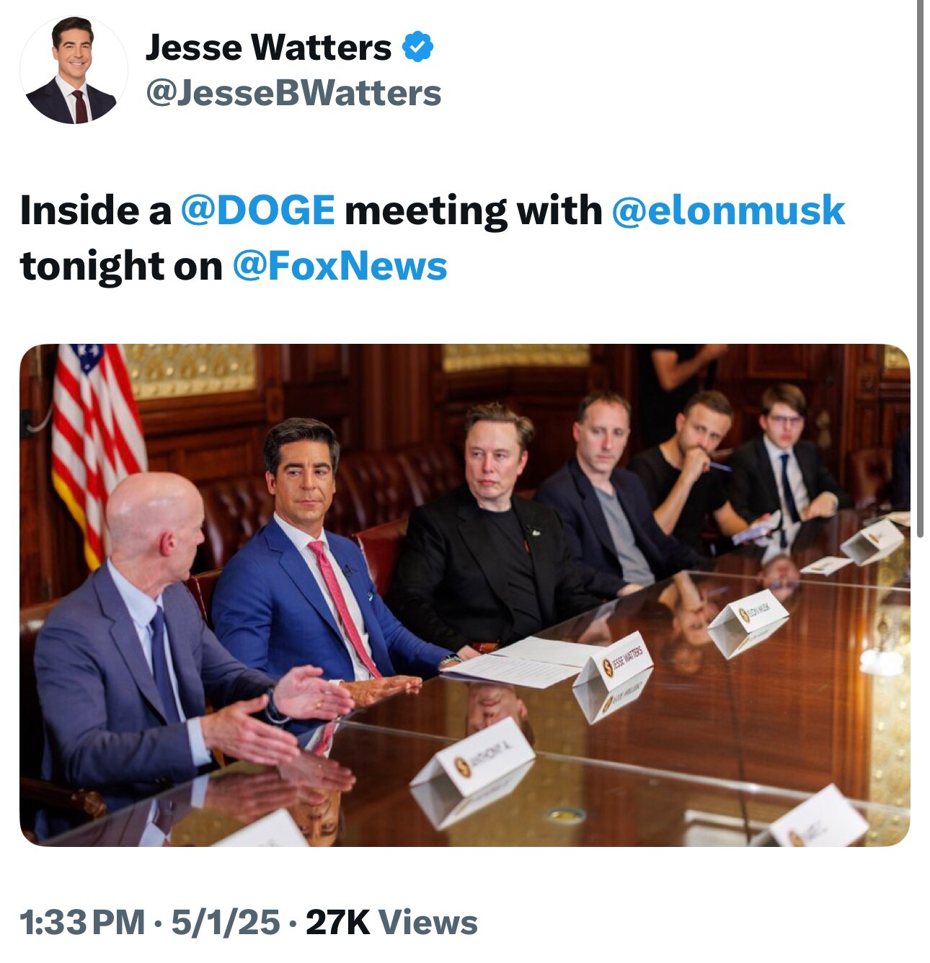Open the @DOGE mention link
This screenshot has height=963, width=930.
point(257,210)
